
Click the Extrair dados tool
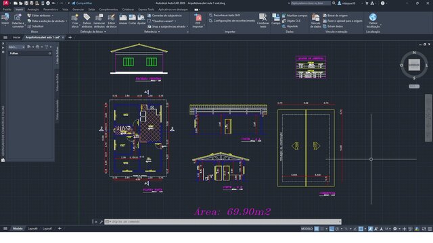(333, 26)
